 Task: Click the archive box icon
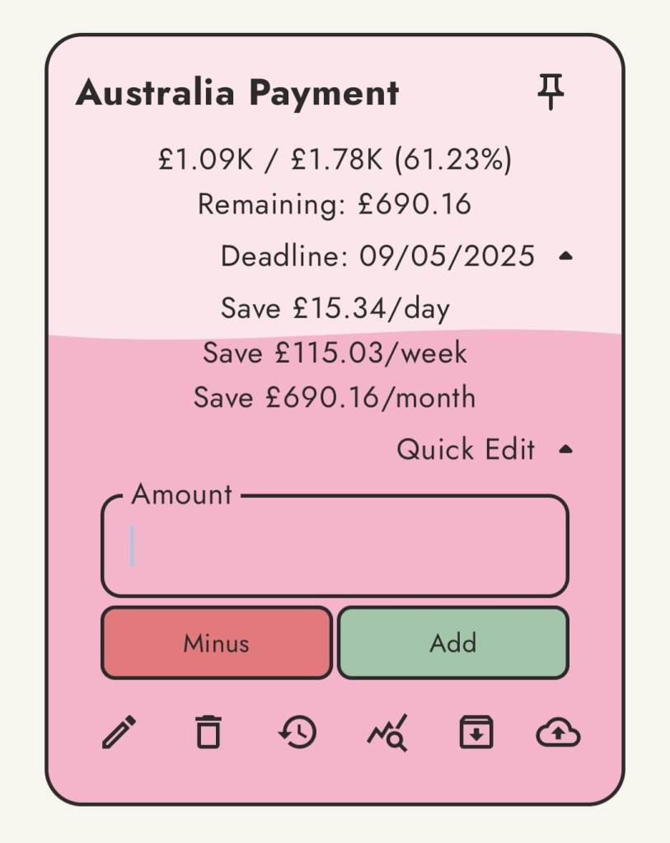click(476, 732)
